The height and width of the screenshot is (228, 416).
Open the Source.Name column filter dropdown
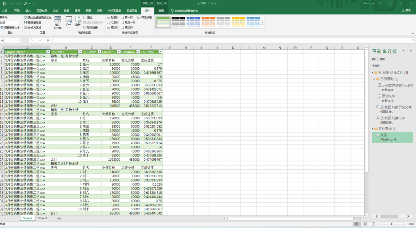48,52
